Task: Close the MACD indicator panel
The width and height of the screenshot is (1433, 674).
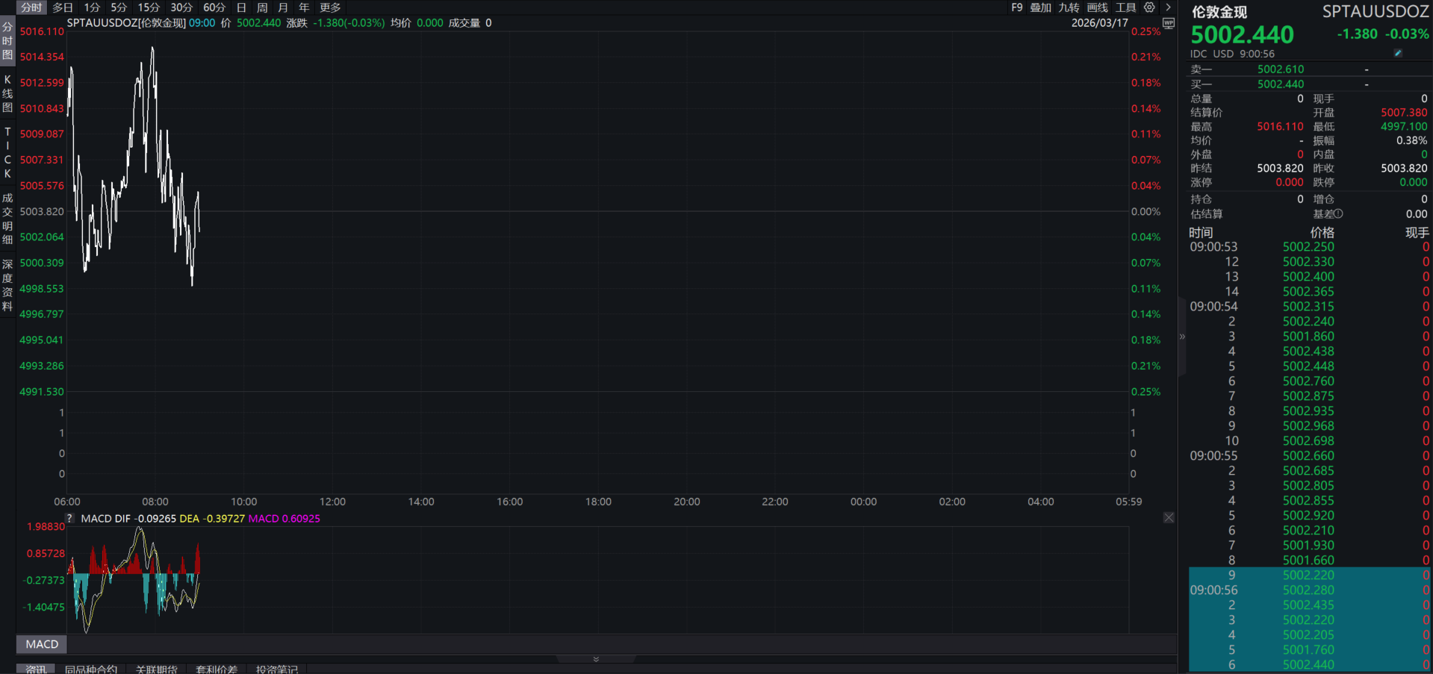Action: click(1169, 518)
